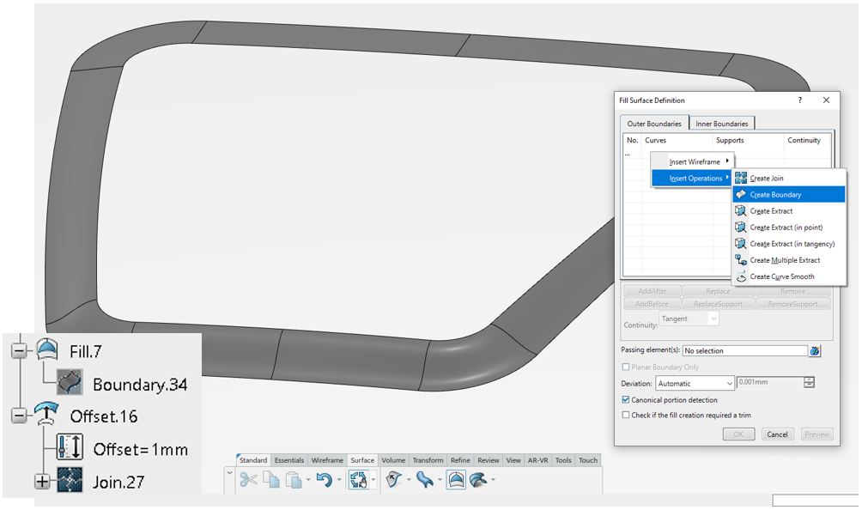Expand the Join.27 tree node
This screenshot has width=862, height=510.
point(42,482)
